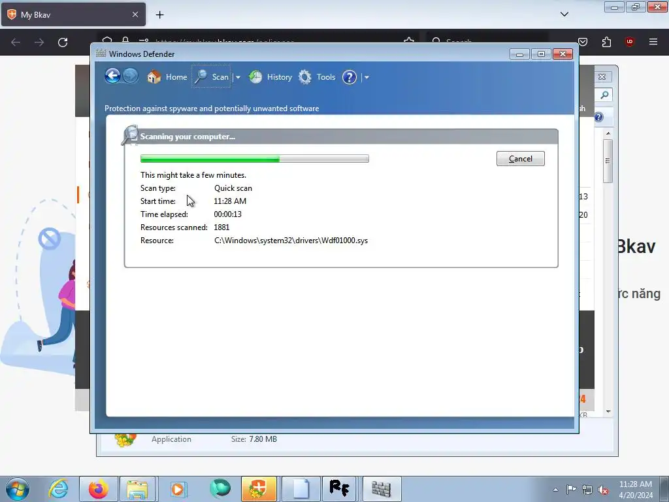Close the My Bkav browser tab

click(135, 14)
